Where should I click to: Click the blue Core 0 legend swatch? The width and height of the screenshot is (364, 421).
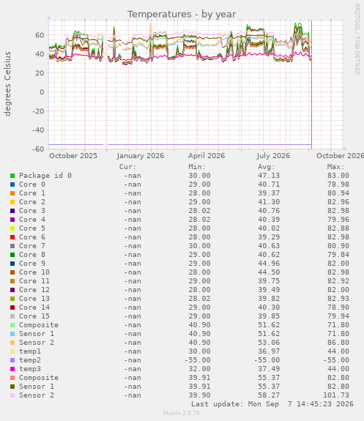tap(12, 185)
